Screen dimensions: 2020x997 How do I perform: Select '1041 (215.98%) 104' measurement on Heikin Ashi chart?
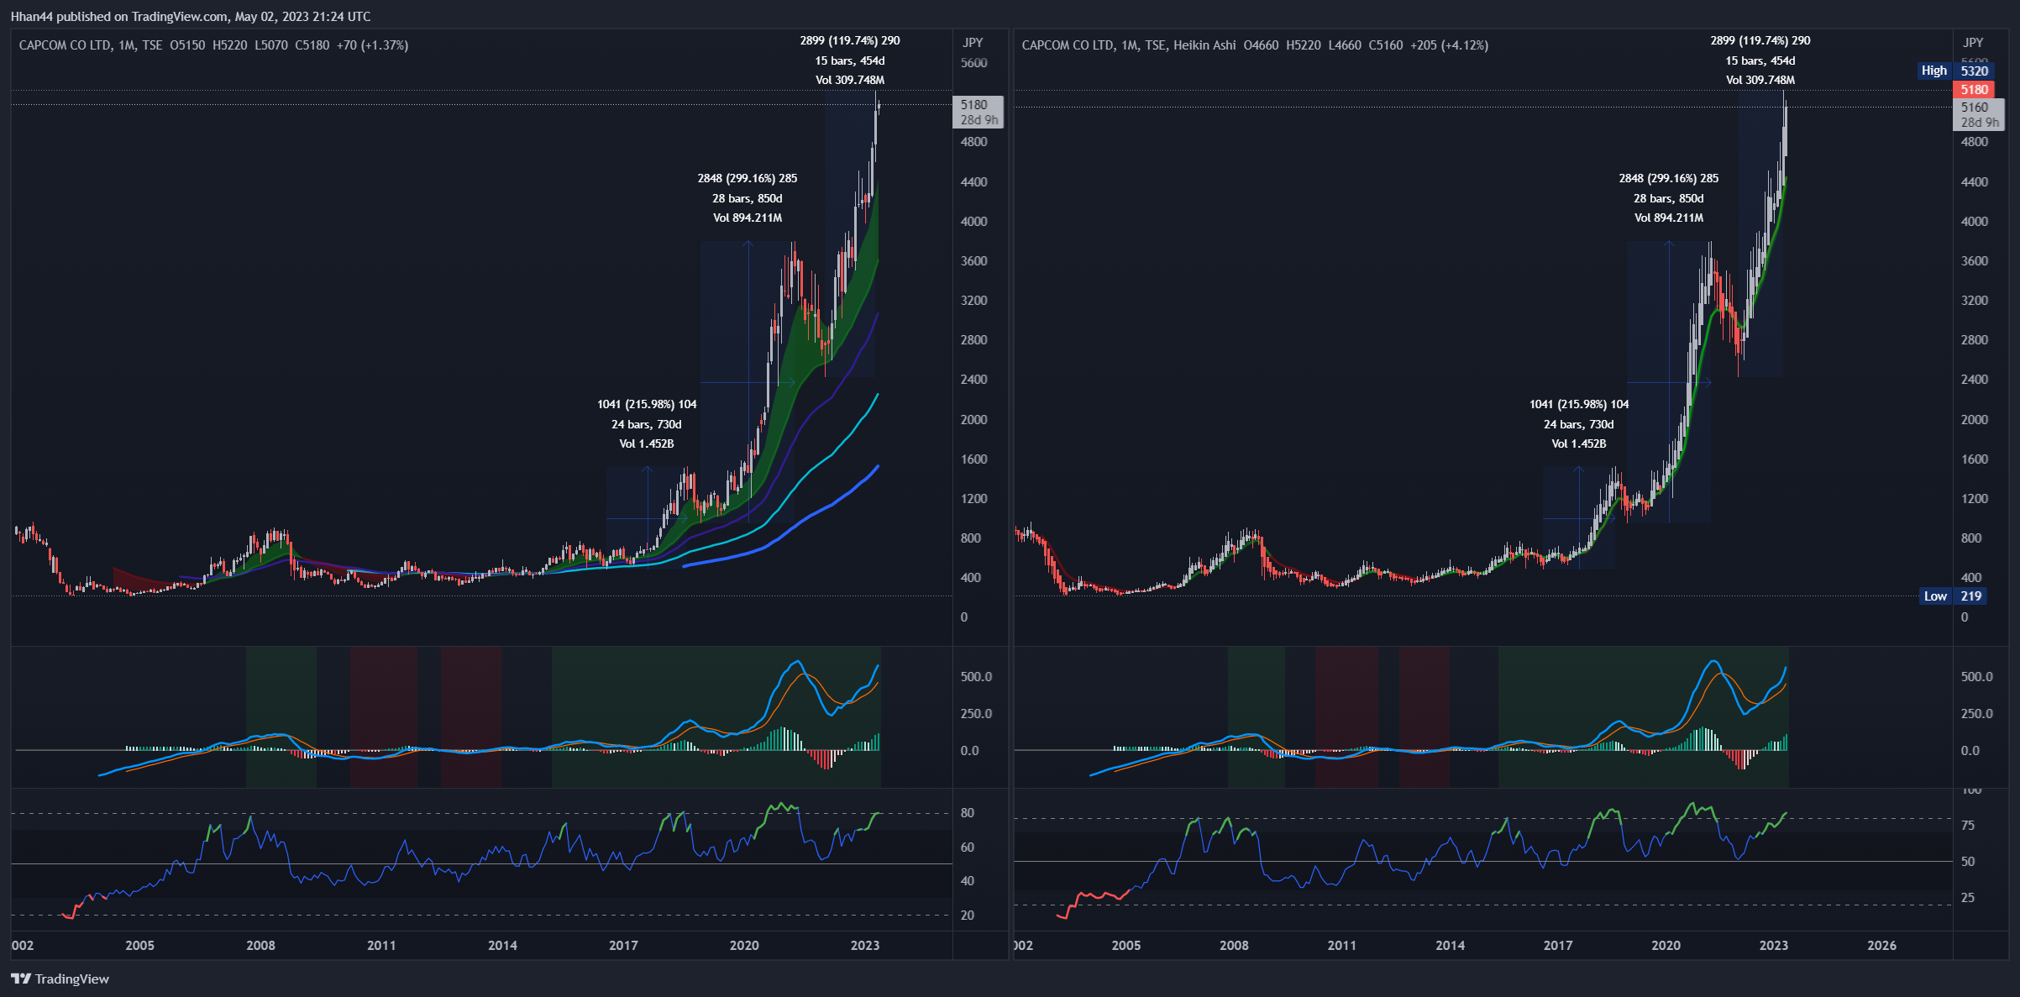coord(1579,404)
